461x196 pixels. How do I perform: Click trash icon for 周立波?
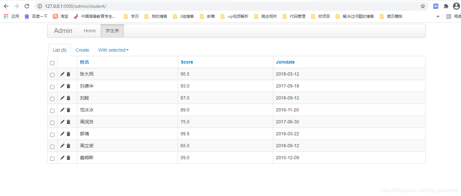coord(68,146)
